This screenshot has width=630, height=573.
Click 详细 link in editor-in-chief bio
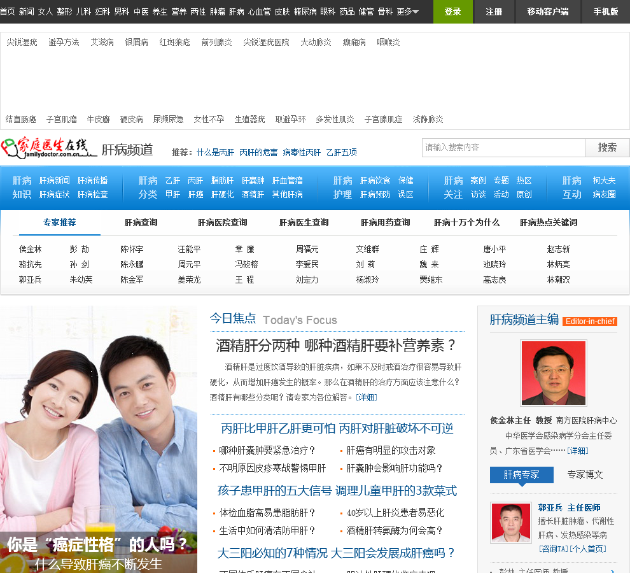pyautogui.click(x=578, y=451)
